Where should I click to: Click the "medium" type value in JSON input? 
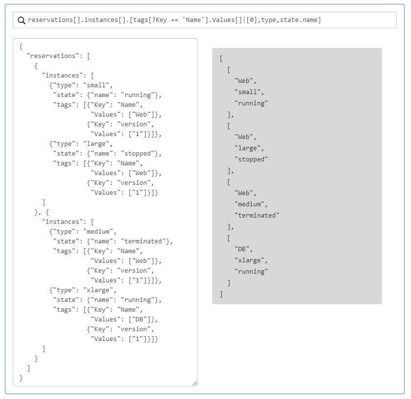point(98,232)
